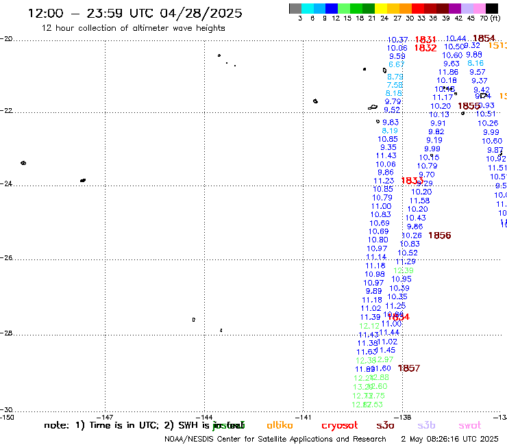This screenshot has width=507, height=445.
Task: Select the wave height value '9.89'
Action: pos(373,291)
